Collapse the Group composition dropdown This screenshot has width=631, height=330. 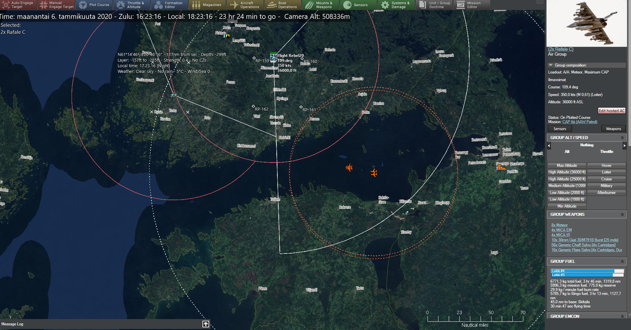(x=550, y=65)
